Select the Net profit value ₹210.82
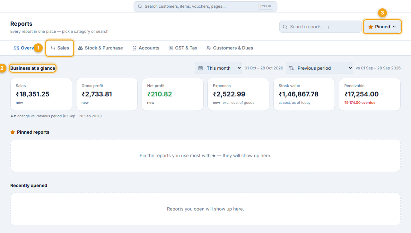Image resolution: width=411 pixels, height=233 pixels. pyautogui.click(x=160, y=94)
